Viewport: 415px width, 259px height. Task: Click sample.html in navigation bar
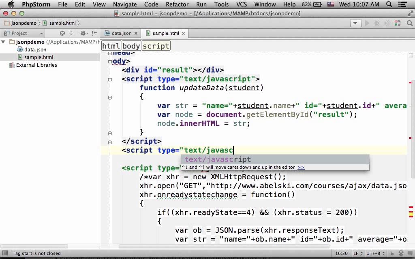pos(59,23)
